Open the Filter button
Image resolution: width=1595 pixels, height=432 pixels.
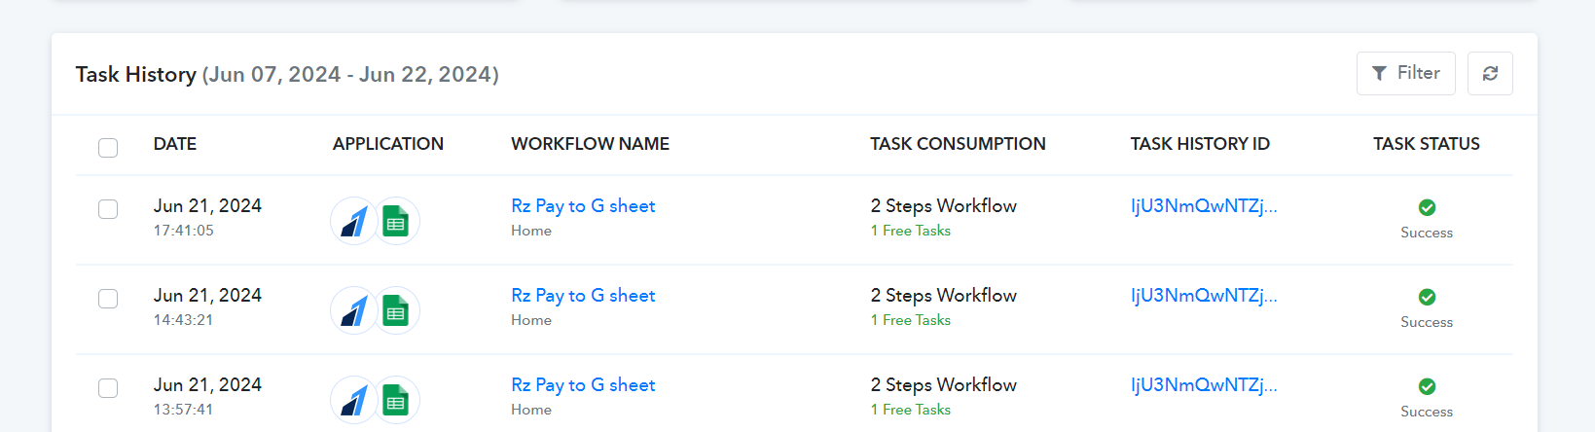point(1406,73)
